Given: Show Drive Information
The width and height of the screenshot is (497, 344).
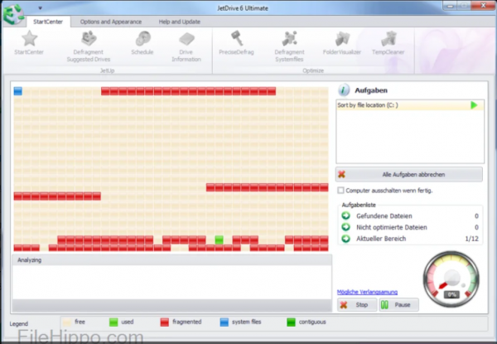Looking at the screenshot, I should 186,46.
